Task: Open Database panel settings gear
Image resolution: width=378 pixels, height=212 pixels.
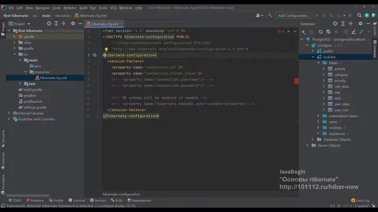Action: [x=360, y=24]
